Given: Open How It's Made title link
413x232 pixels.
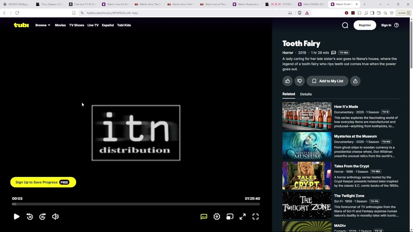Looking at the screenshot, I should tap(346, 107).
